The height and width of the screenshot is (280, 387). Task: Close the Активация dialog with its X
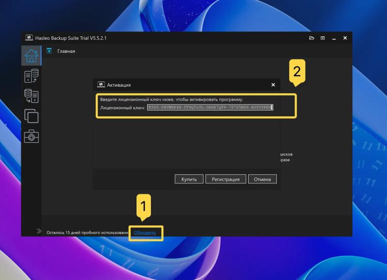coord(273,85)
